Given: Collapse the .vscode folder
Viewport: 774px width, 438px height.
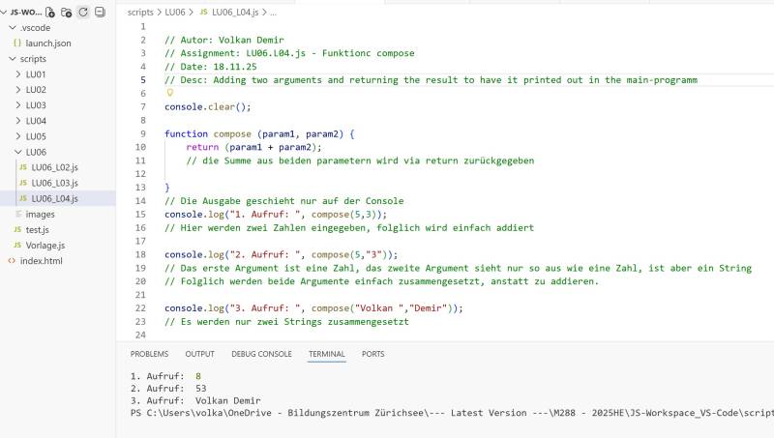Looking at the screenshot, I should tap(35, 28).
